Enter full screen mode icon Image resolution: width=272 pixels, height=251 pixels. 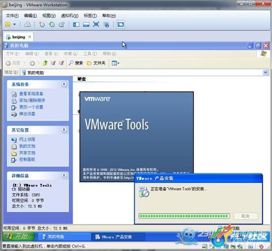[x=96, y=24]
